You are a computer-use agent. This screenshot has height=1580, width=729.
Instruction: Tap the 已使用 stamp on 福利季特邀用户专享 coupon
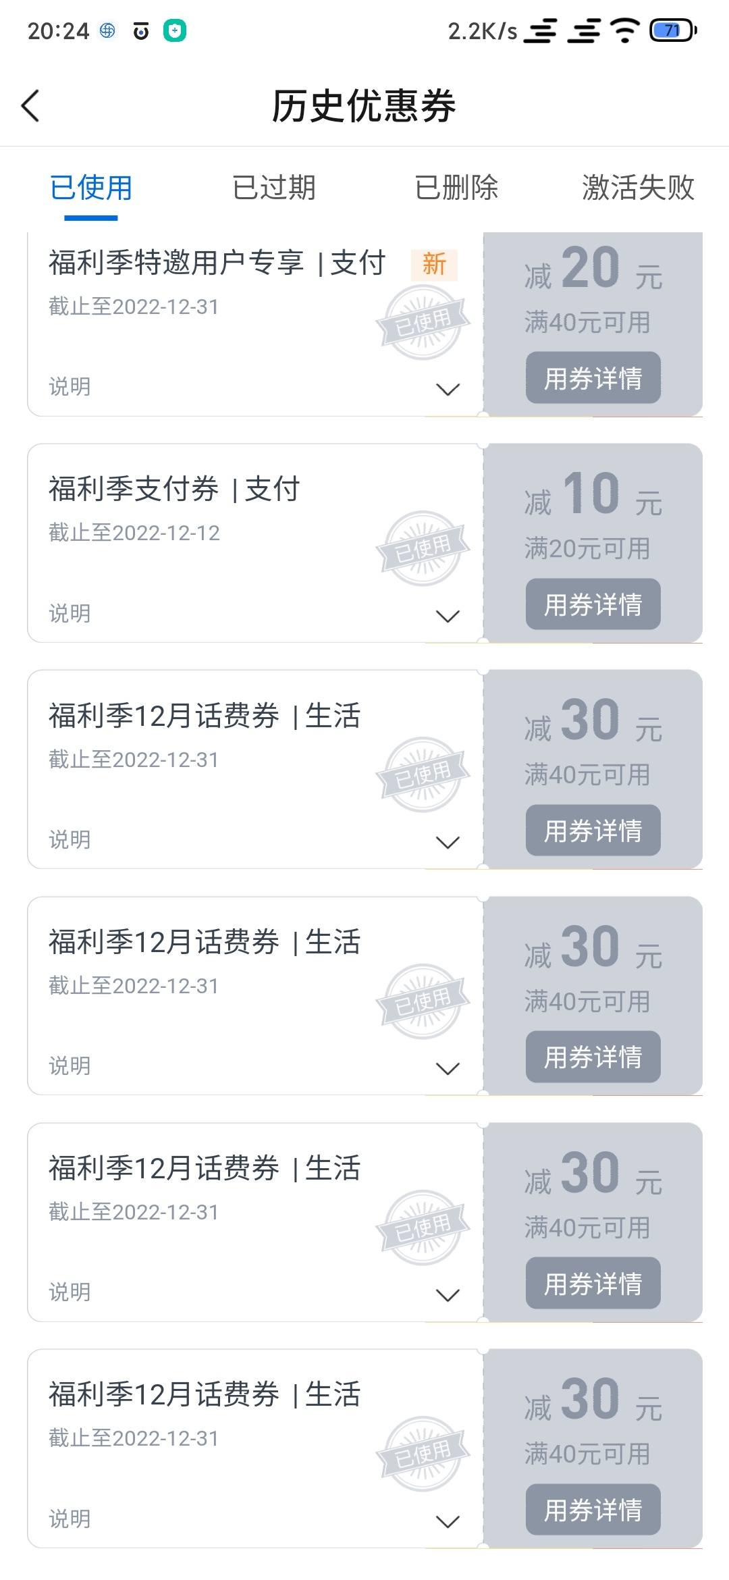tap(423, 322)
